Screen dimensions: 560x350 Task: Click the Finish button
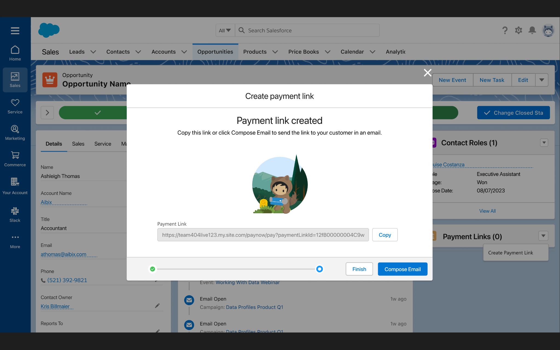pyautogui.click(x=359, y=269)
